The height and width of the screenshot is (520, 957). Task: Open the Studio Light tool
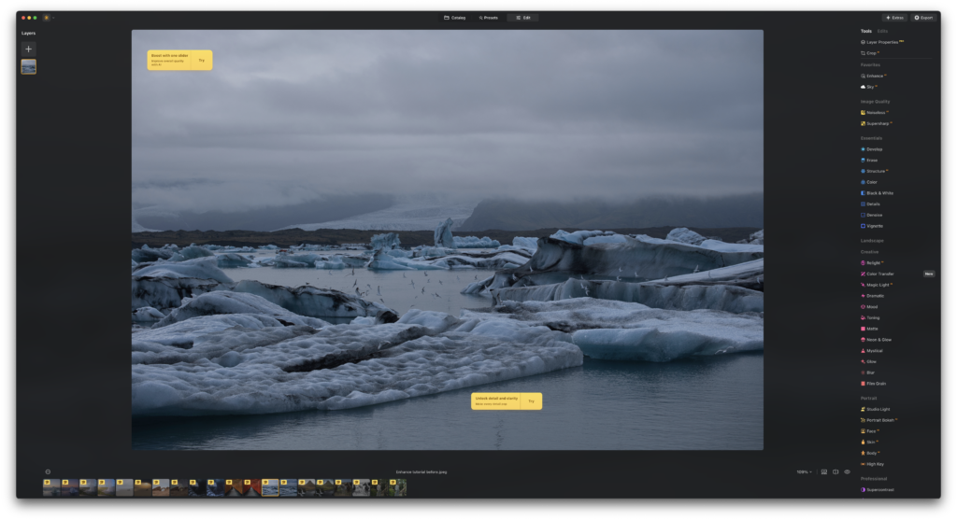click(875, 409)
